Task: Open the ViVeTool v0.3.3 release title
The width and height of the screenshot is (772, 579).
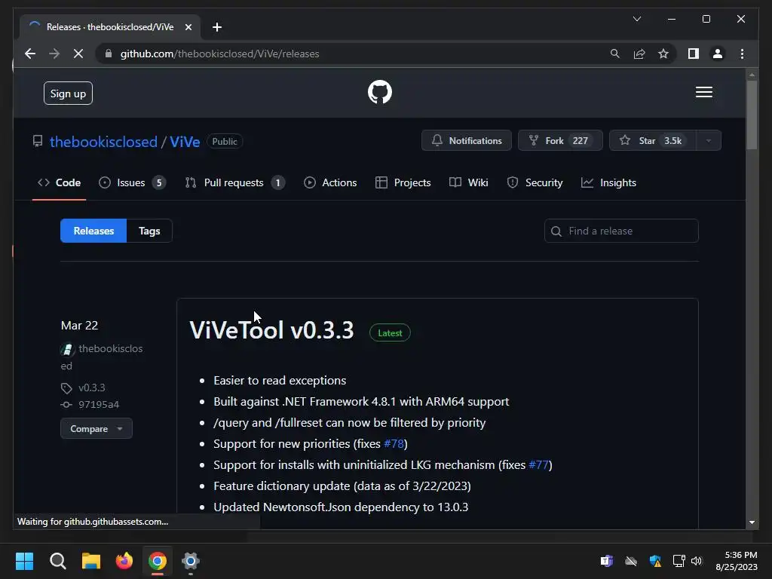Action: [271, 330]
